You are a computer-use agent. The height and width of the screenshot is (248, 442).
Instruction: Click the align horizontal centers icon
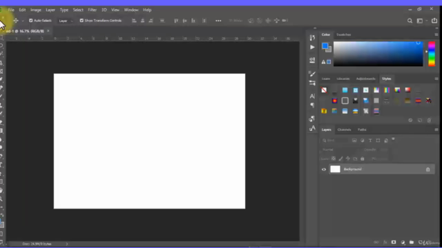pyautogui.click(x=143, y=21)
